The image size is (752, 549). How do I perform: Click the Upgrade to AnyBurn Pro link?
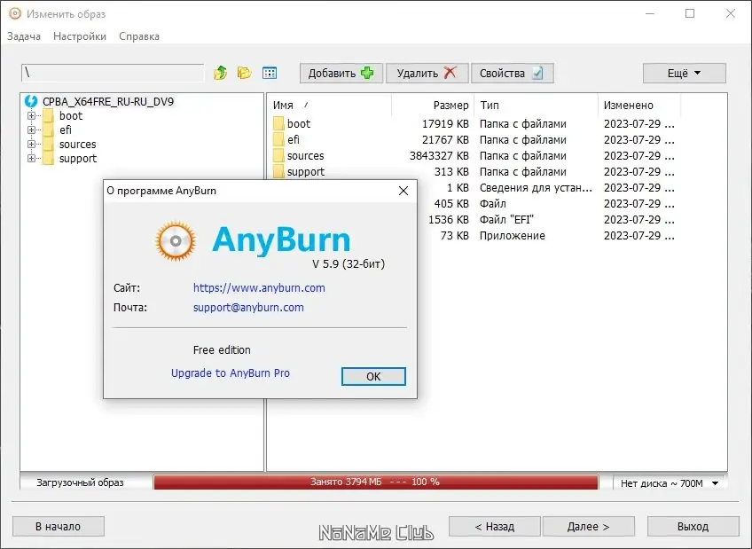(231, 373)
